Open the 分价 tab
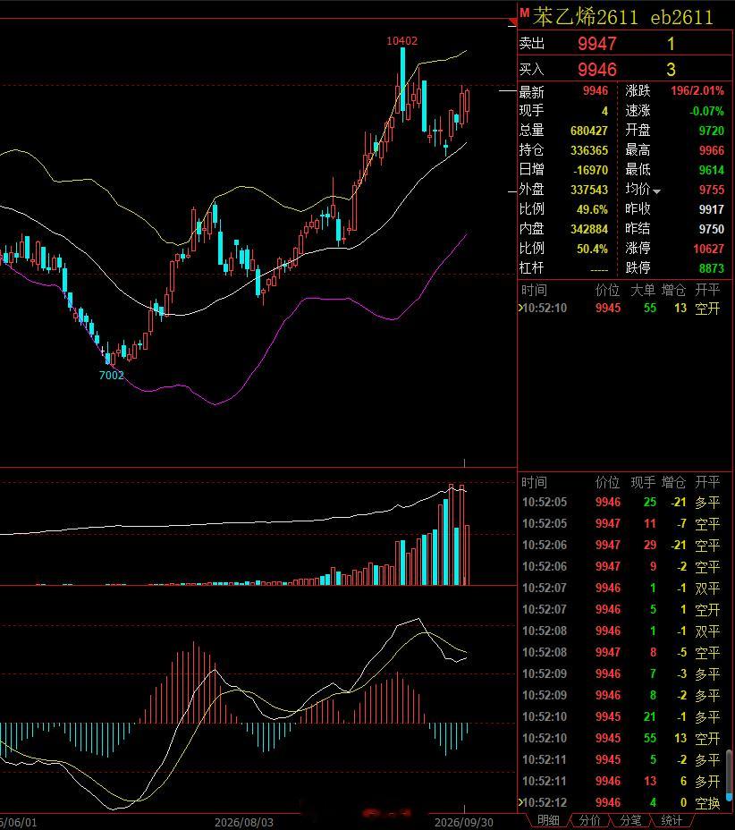 589,820
